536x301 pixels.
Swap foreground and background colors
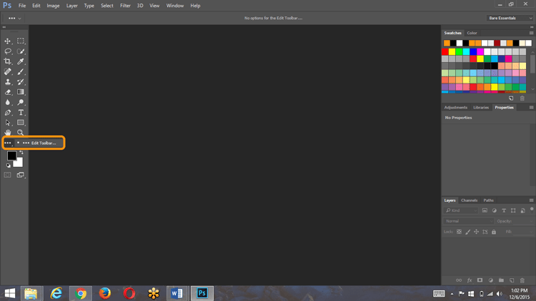[21, 152]
